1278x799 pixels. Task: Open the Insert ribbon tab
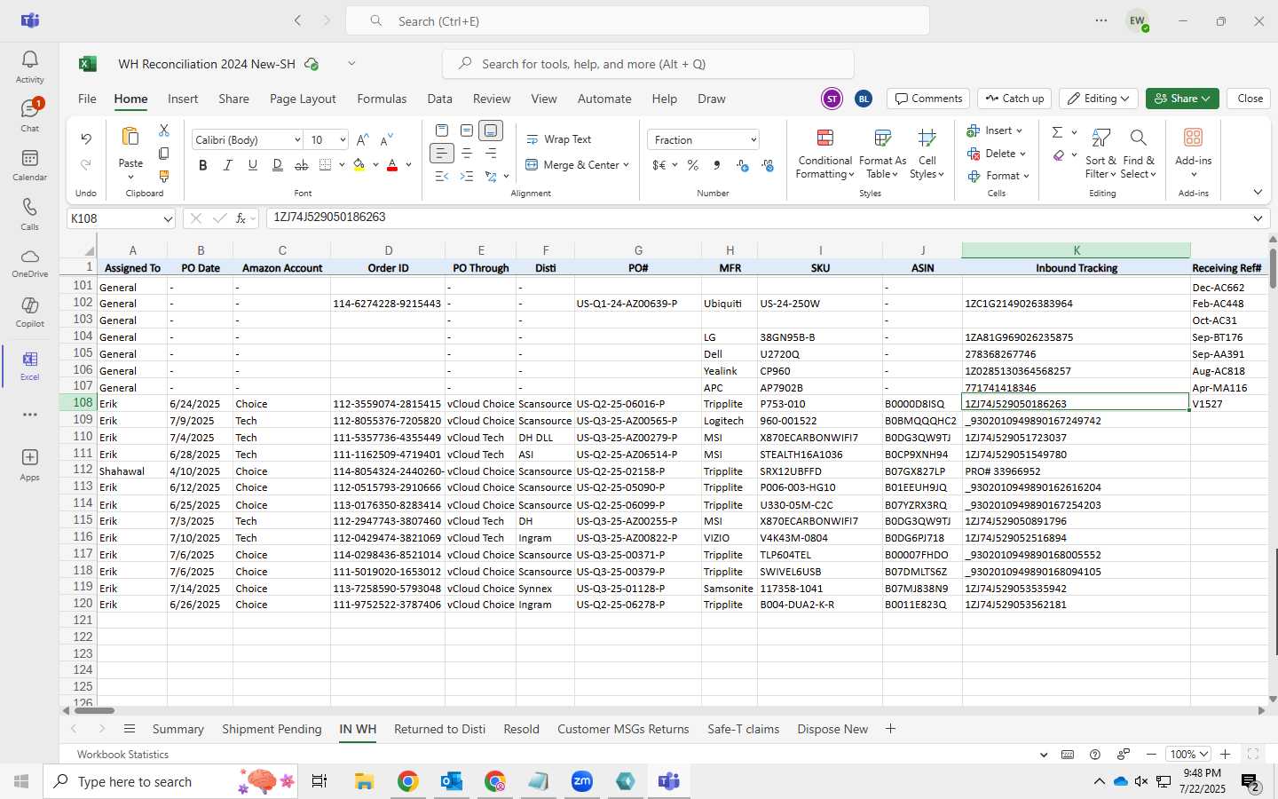[x=183, y=99]
